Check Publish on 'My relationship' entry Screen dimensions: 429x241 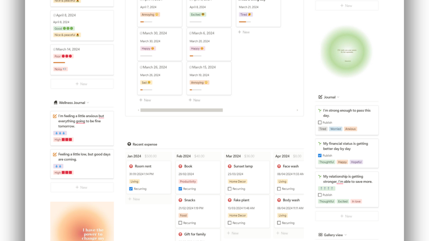(320, 195)
